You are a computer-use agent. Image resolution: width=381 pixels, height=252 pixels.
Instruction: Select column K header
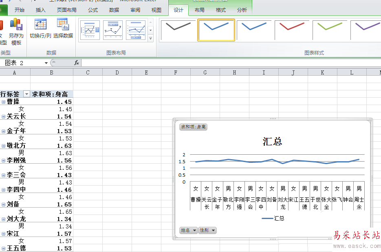(x=322, y=72)
